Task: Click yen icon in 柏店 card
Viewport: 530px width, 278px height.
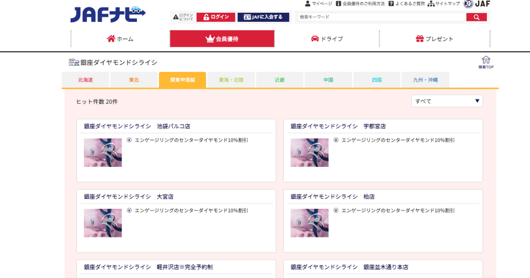Action: pyautogui.click(x=336, y=210)
